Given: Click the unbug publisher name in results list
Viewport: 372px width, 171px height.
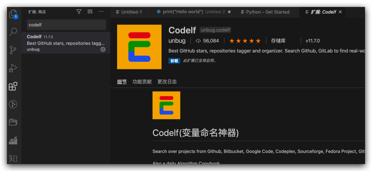Looking at the screenshot, I should tap(33, 49).
